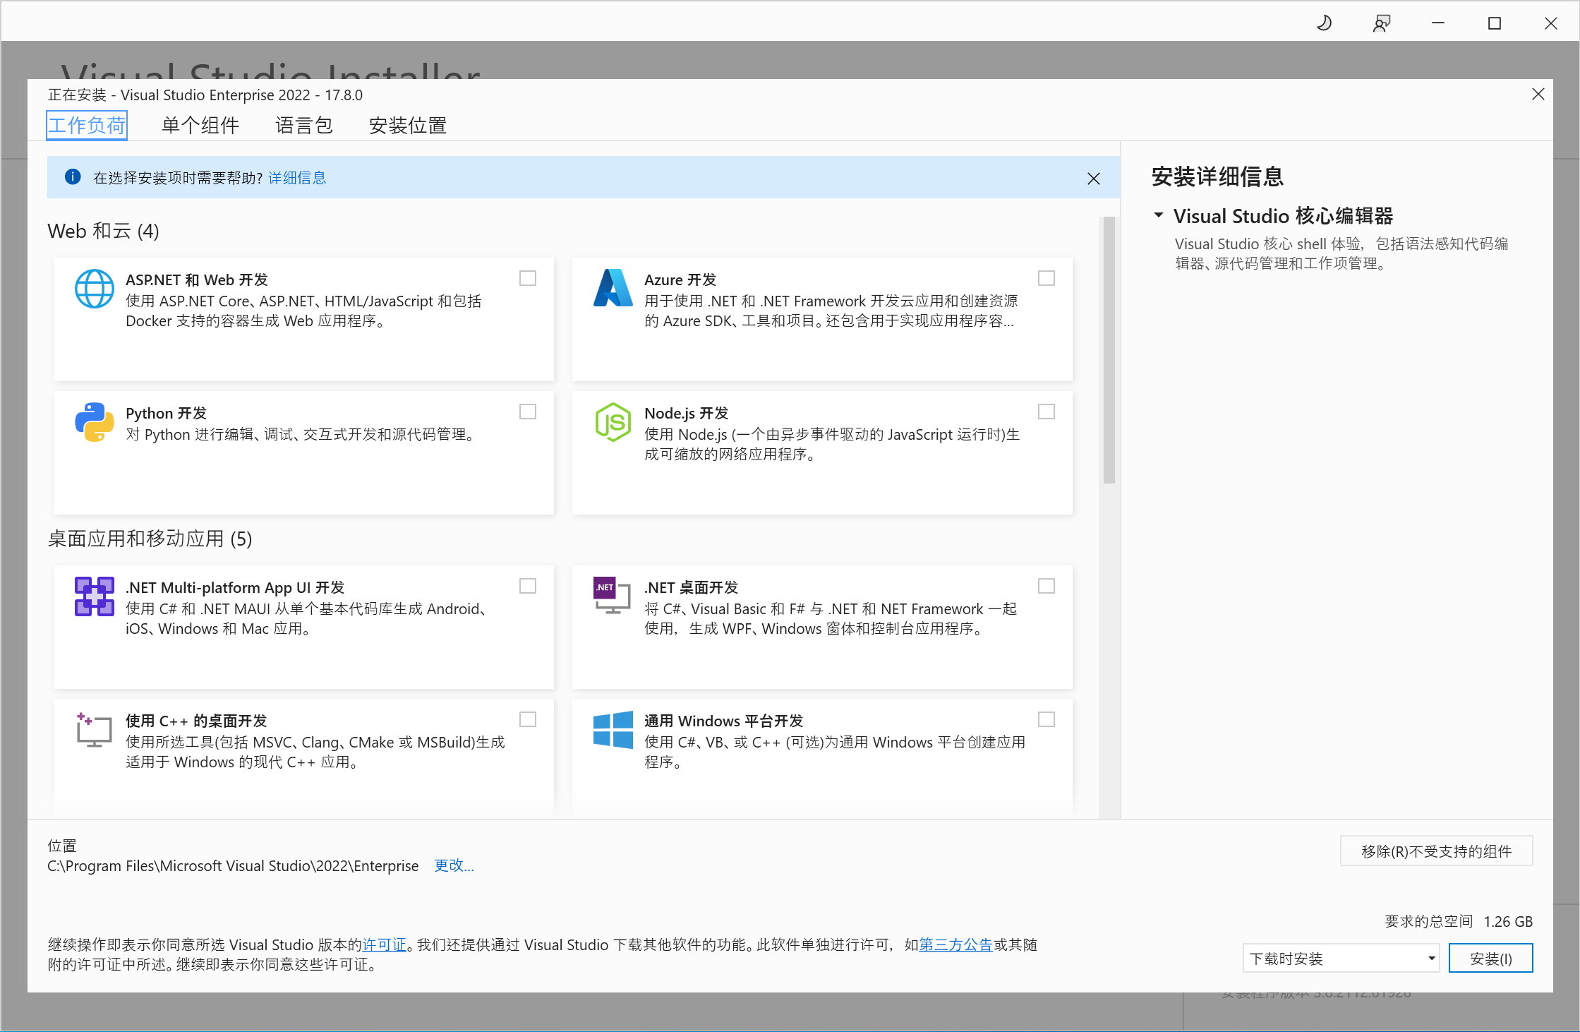Click the Node.js 开发 workload title
The width and height of the screenshot is (1580, 1032).
[x=686, y=413]
